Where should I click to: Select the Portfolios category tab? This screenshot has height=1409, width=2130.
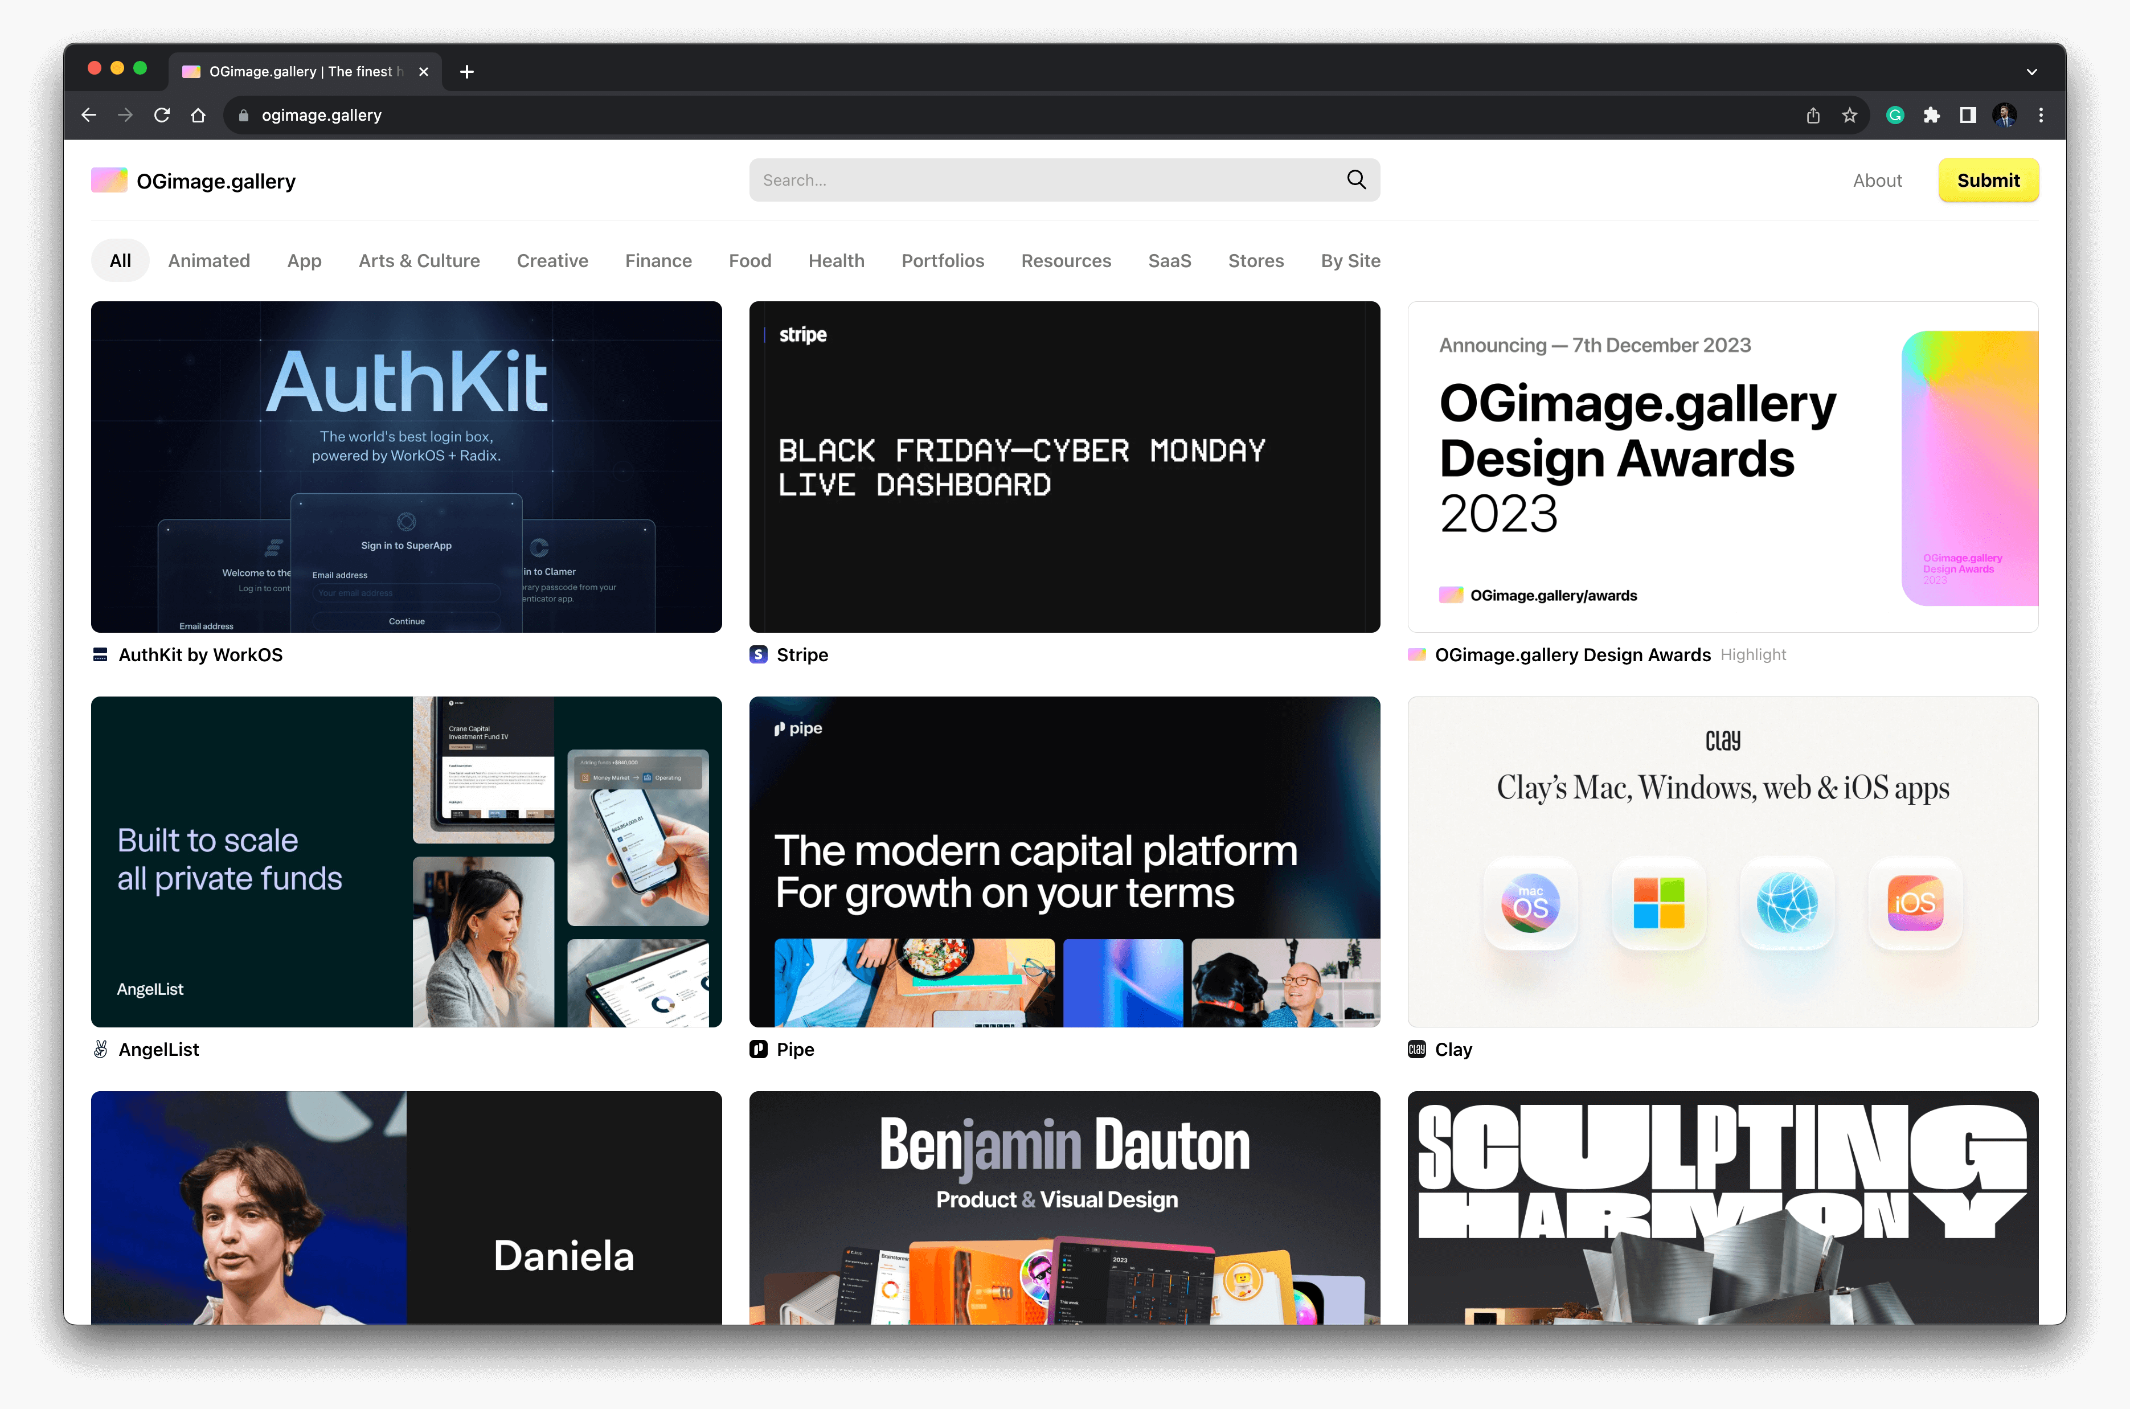click(x=943, y=261)
